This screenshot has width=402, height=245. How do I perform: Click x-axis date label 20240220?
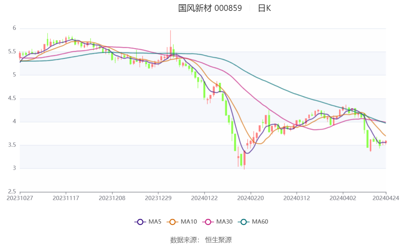click(250, 198)
